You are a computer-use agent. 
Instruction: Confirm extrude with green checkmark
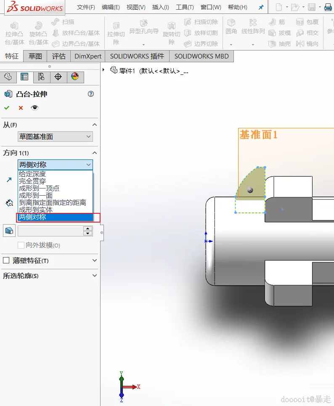[7, 108]
